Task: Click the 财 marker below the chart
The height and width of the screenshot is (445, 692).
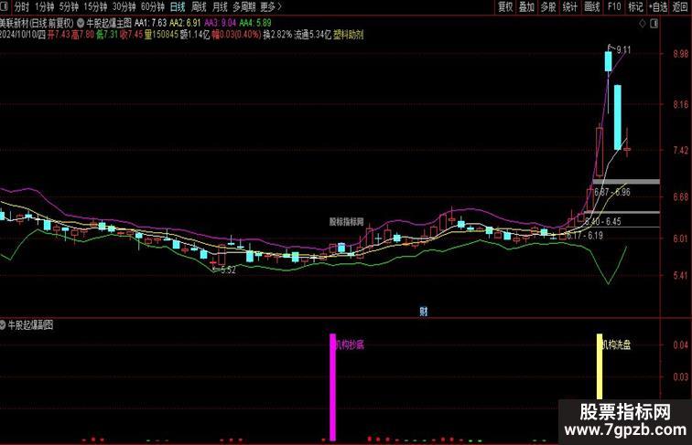Action: pyautogui.click(x=424, y=312)
